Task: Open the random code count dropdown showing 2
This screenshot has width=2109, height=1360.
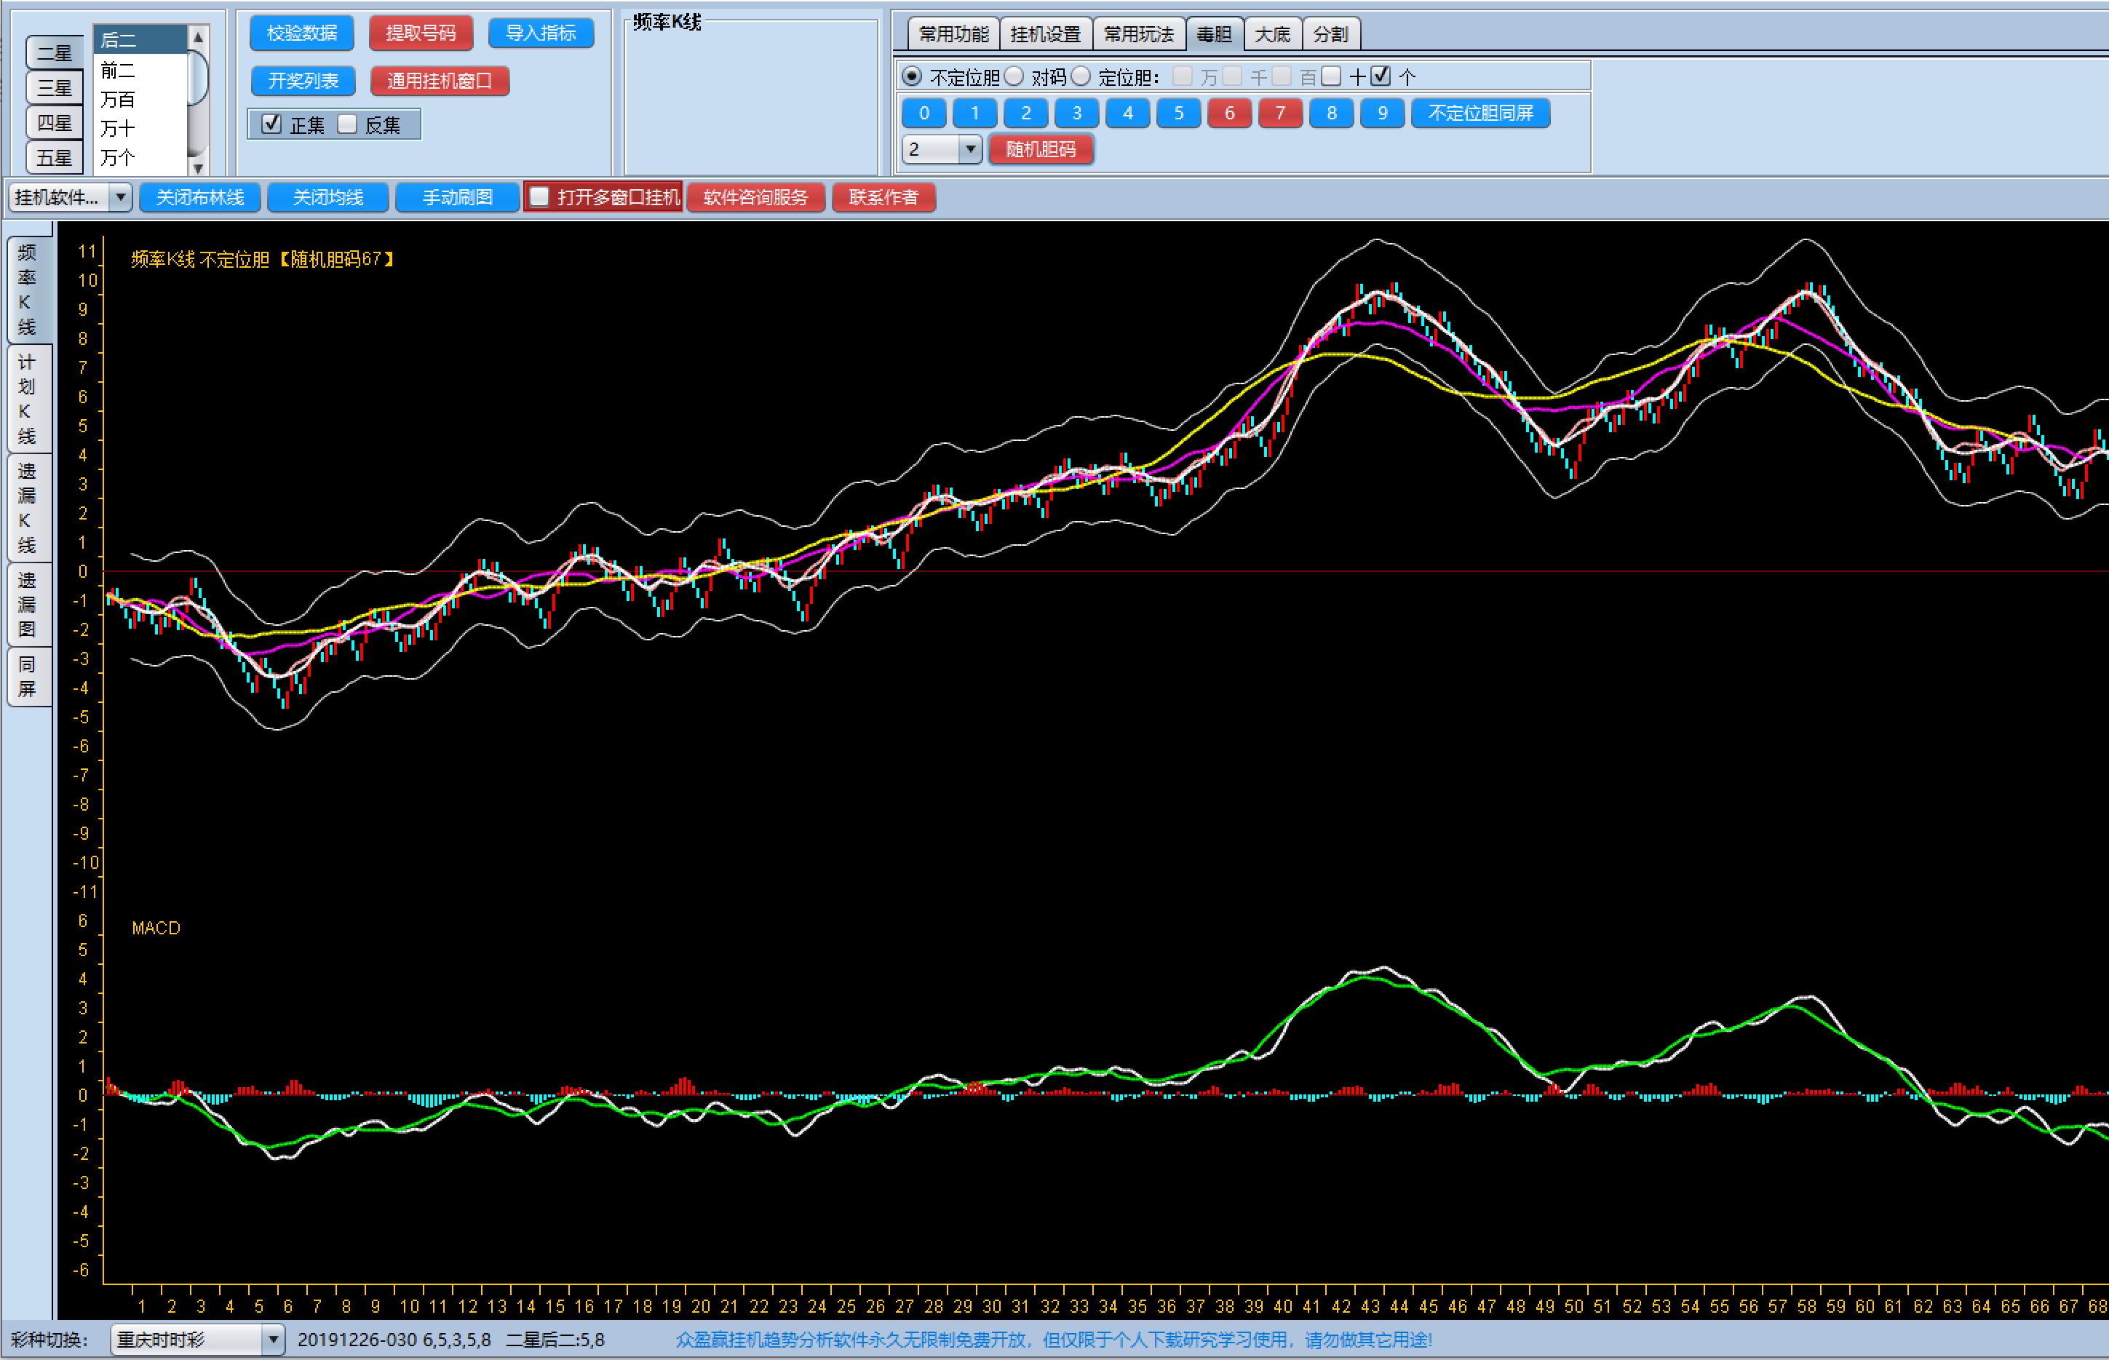Action: [x=942, y=149]
